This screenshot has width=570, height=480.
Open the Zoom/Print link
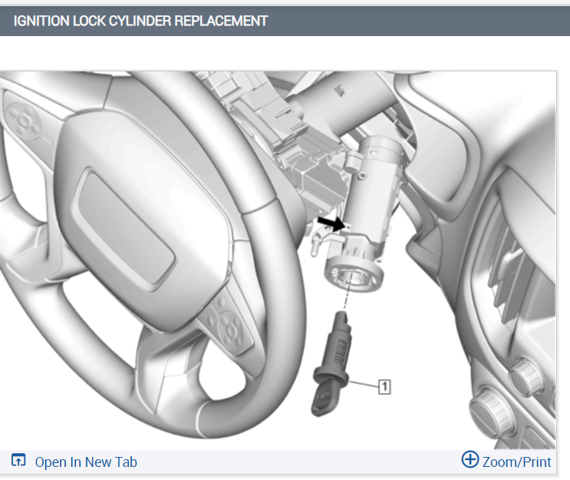tap(516, 462)
